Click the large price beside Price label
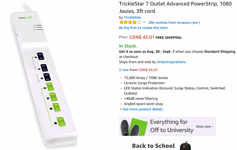 coord(142,37)
